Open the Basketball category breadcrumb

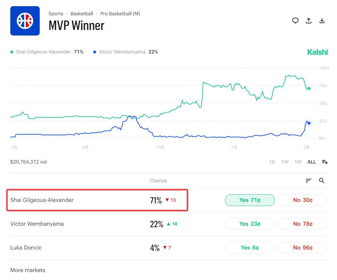81,14
